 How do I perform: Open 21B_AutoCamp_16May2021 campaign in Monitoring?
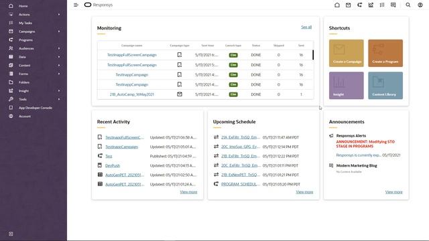(132, 94)
